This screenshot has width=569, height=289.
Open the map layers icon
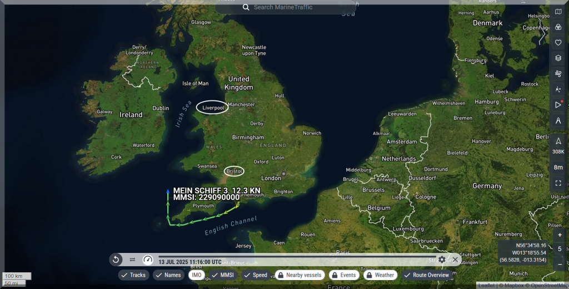(x=558, y=58)
